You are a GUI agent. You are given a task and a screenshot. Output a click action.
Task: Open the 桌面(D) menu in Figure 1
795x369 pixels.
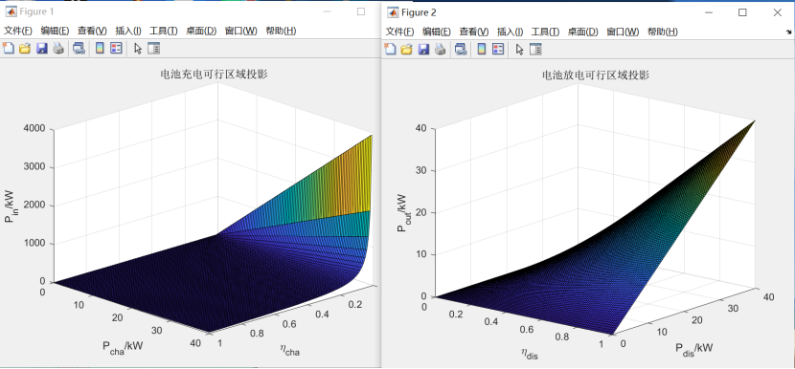201,31
